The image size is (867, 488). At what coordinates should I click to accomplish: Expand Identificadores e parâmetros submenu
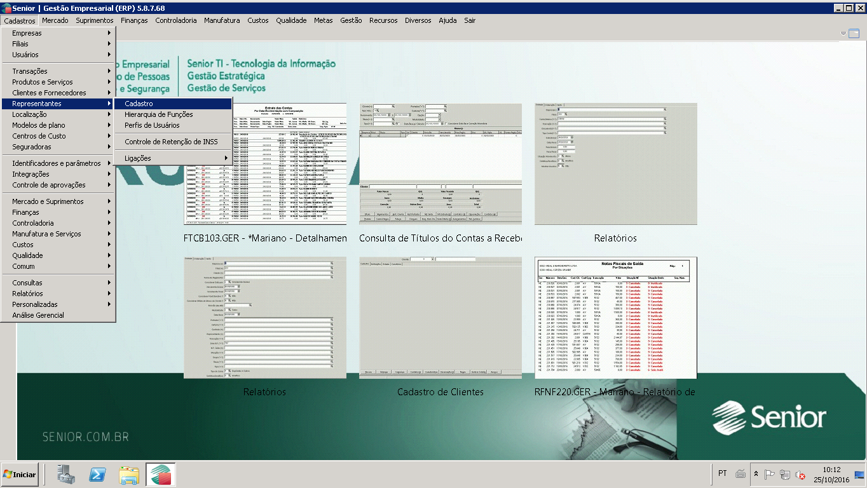pos(58,163)
